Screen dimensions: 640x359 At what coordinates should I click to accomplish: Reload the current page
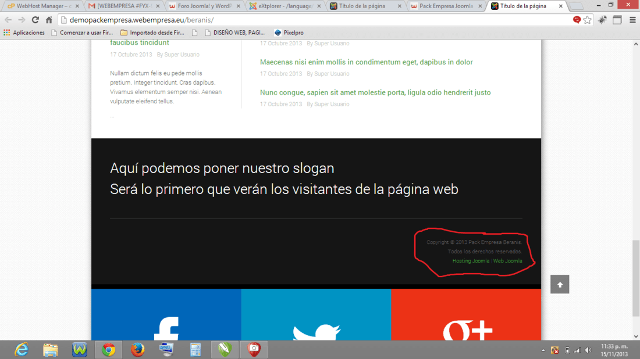point(35,20)
